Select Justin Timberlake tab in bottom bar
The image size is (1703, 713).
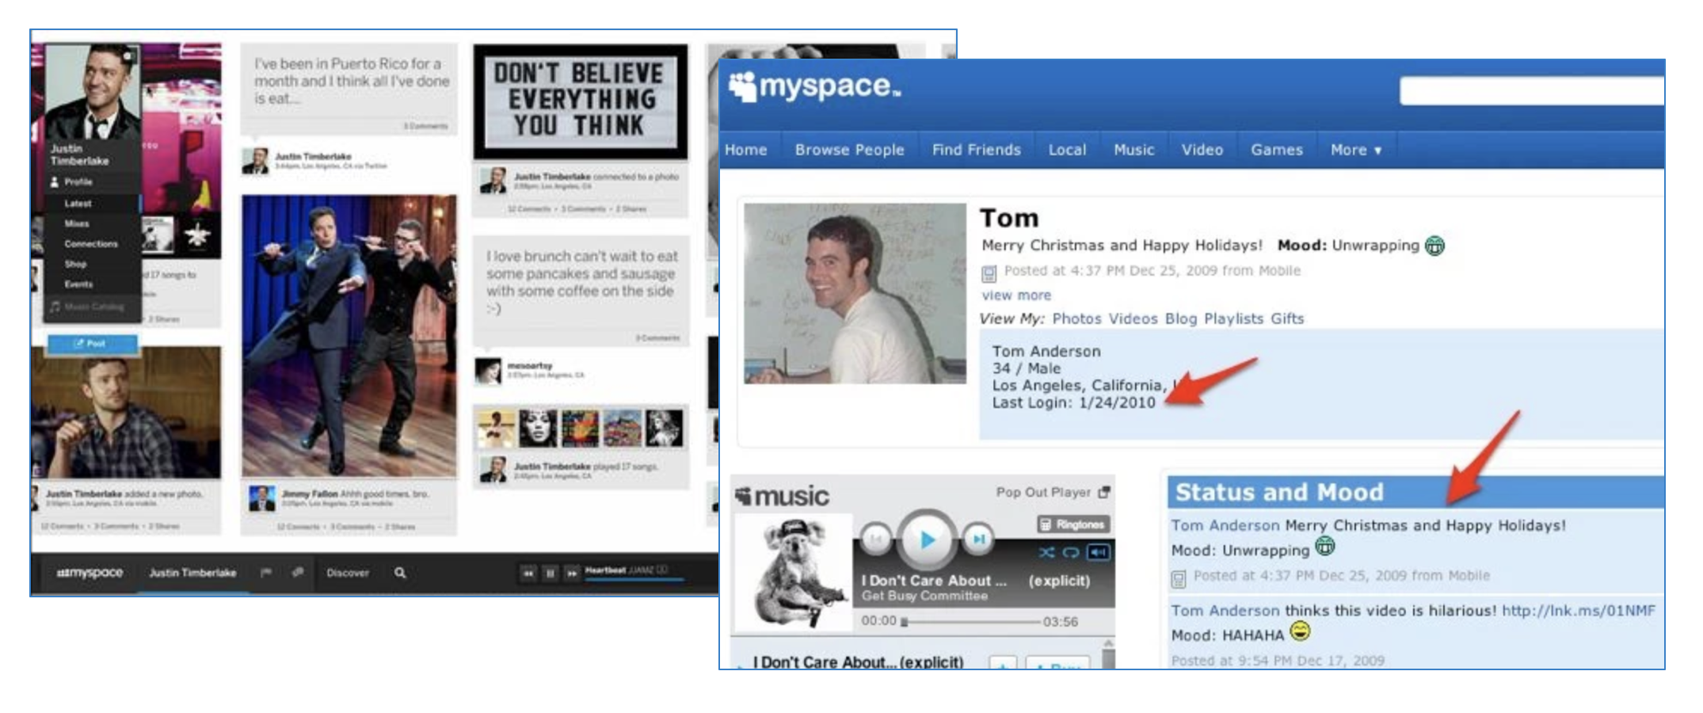pos(192,573)
